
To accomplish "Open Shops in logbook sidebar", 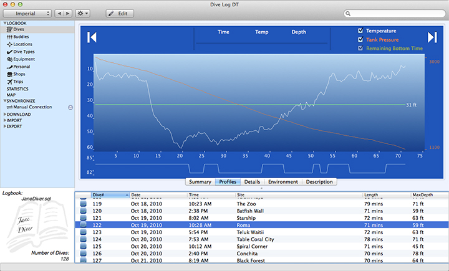I will (x=20, y=74).
